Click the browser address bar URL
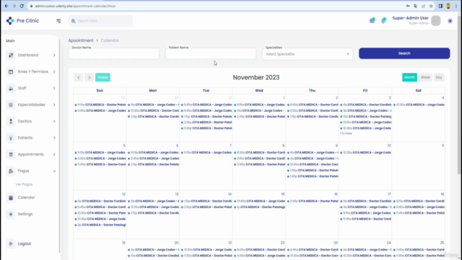 tap(75, 6)
